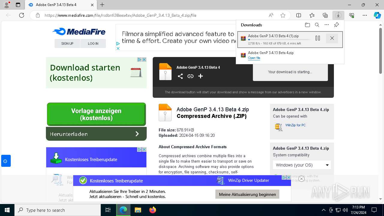Open the downloads folder

(x=307, y=25)
